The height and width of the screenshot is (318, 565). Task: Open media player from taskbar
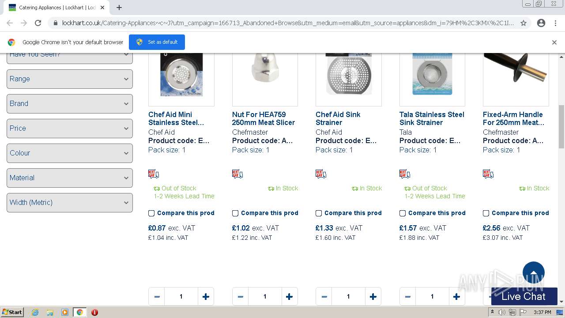tap(64, 312)
